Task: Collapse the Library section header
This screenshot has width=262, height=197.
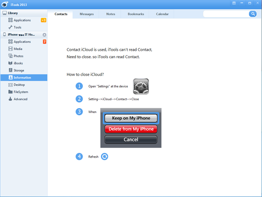Action: (x=13, y=13)
